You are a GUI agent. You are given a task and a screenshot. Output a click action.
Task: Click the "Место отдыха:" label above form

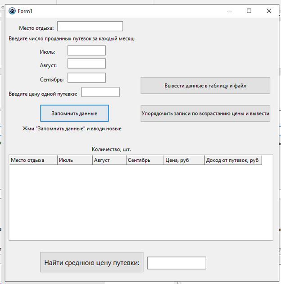click(36, 28)
